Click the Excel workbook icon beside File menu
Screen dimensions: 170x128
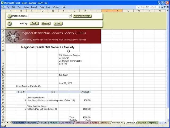click(x=3, y=7)
